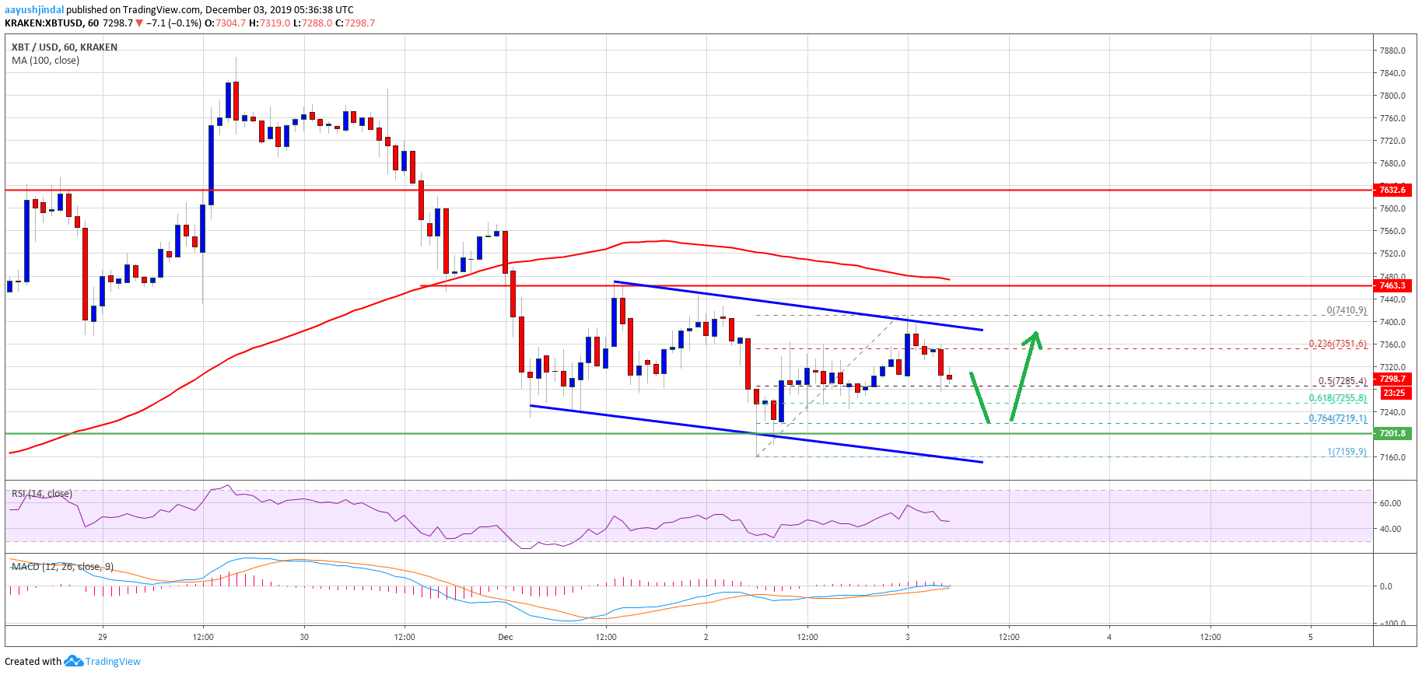Screen dimensions: 1422x675
Task: Click the RSI 60.00 scale value
Action: coord(1390,503)
